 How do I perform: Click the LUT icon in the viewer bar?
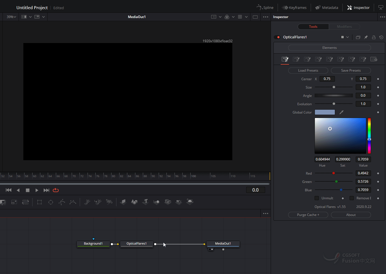click(214, 17)
